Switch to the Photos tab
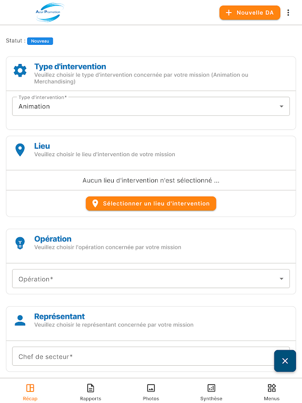The image size is (302, 403). [x=150, y=392]
